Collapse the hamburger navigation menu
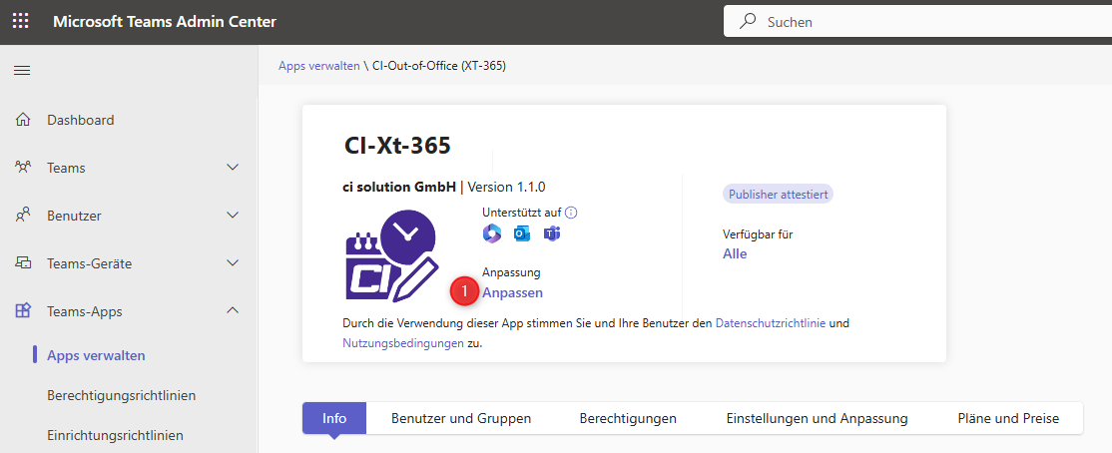 pyautogui.click(x=21, y=70)
